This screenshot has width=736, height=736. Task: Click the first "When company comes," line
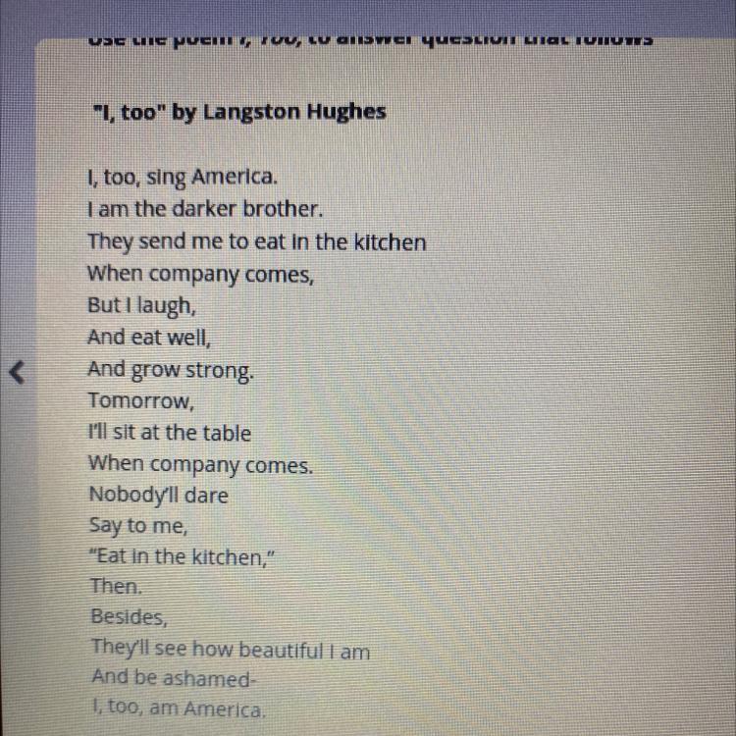click(x=200, y=275)
